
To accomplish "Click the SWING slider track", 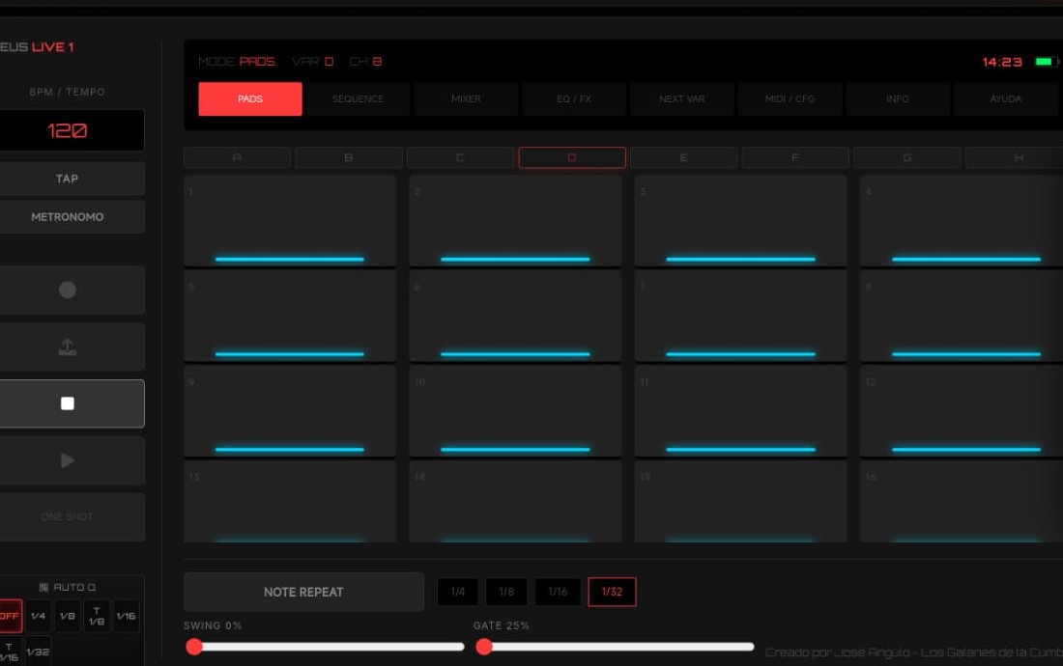I will coord(326,647).
